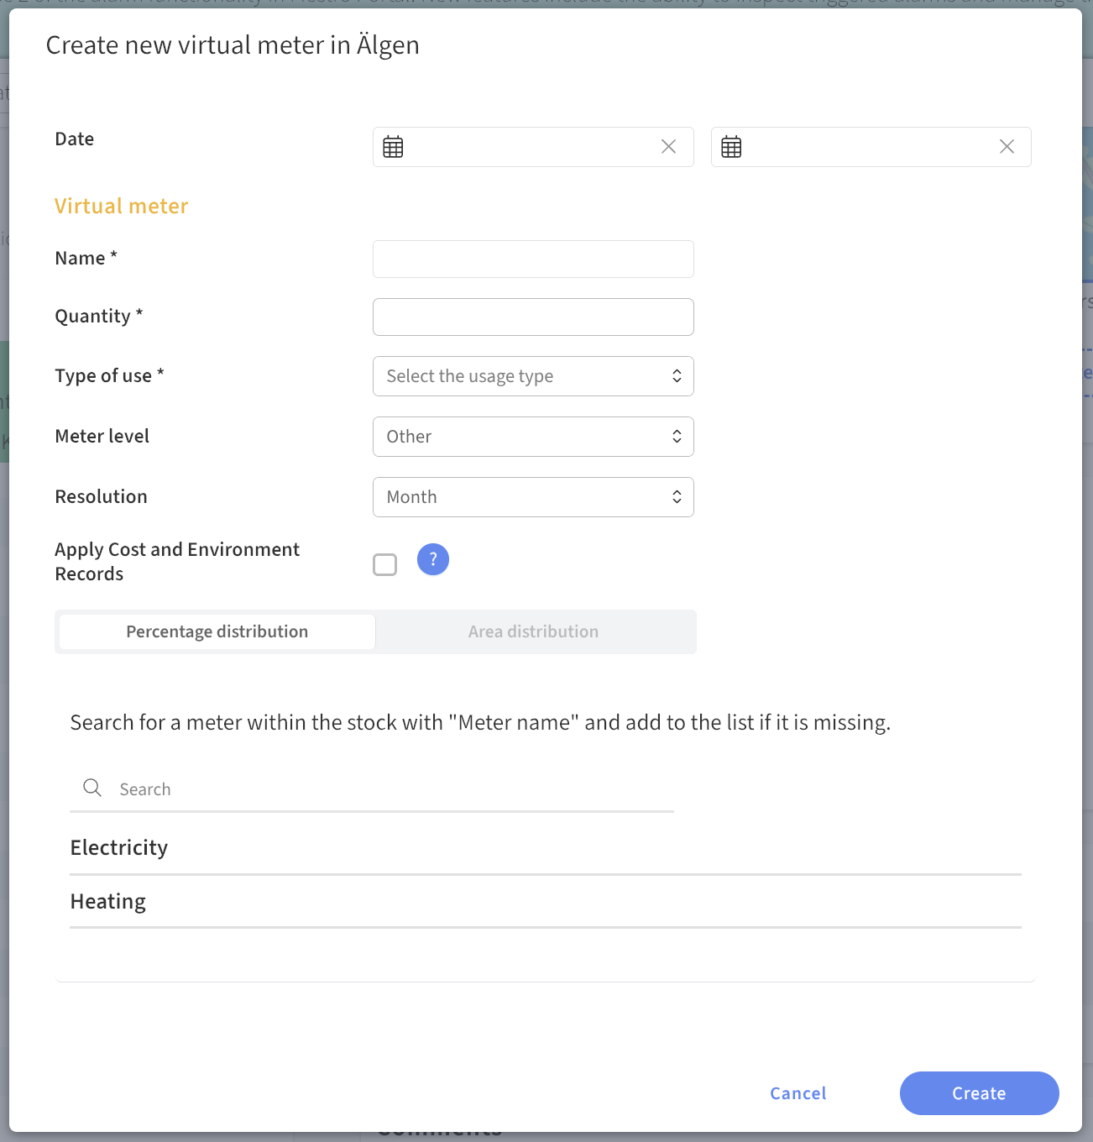This screenshot has height=1142, width=1093.
Task: Click the Cancel link
Action: pyautogui.click(x=798, y=1093)
